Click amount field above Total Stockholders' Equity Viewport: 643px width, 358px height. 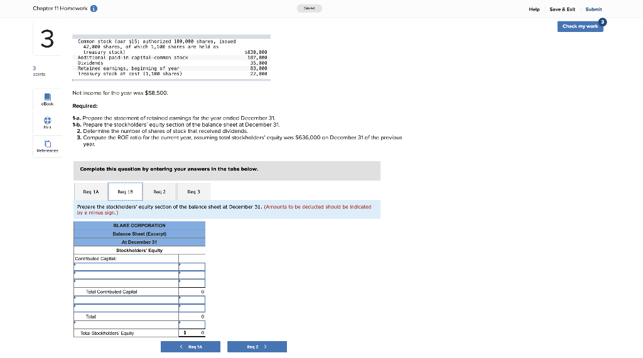pyautogui.click(x=192, y=325)
